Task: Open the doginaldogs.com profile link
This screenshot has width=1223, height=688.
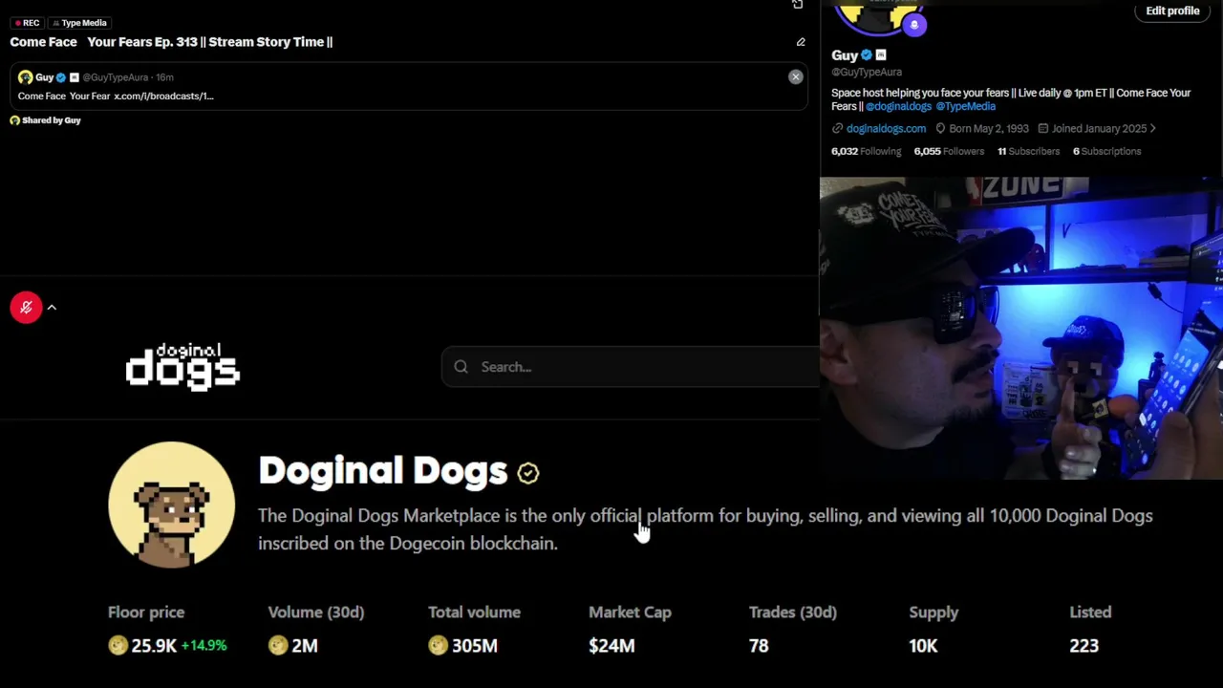Action: pos(886,128)
